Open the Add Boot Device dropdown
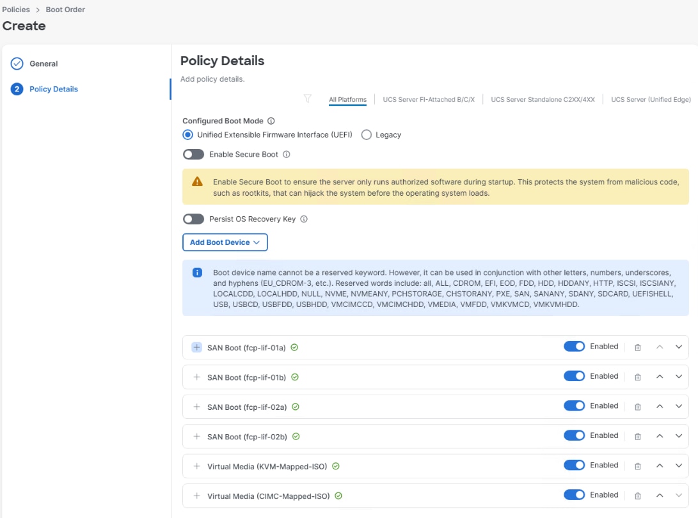This screenshot has height=518, width=698. click(x=225, y=242)
